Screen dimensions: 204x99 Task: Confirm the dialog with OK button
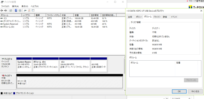click(x=179, y=91)
